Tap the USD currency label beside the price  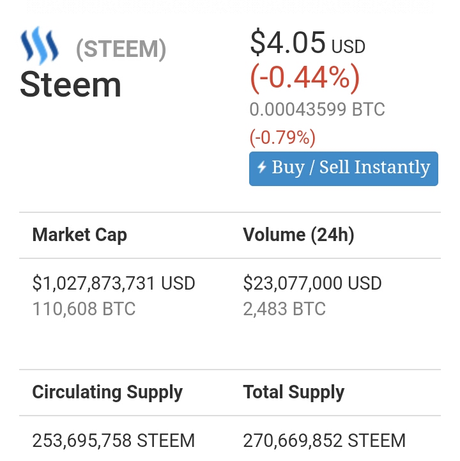point(348,47)
